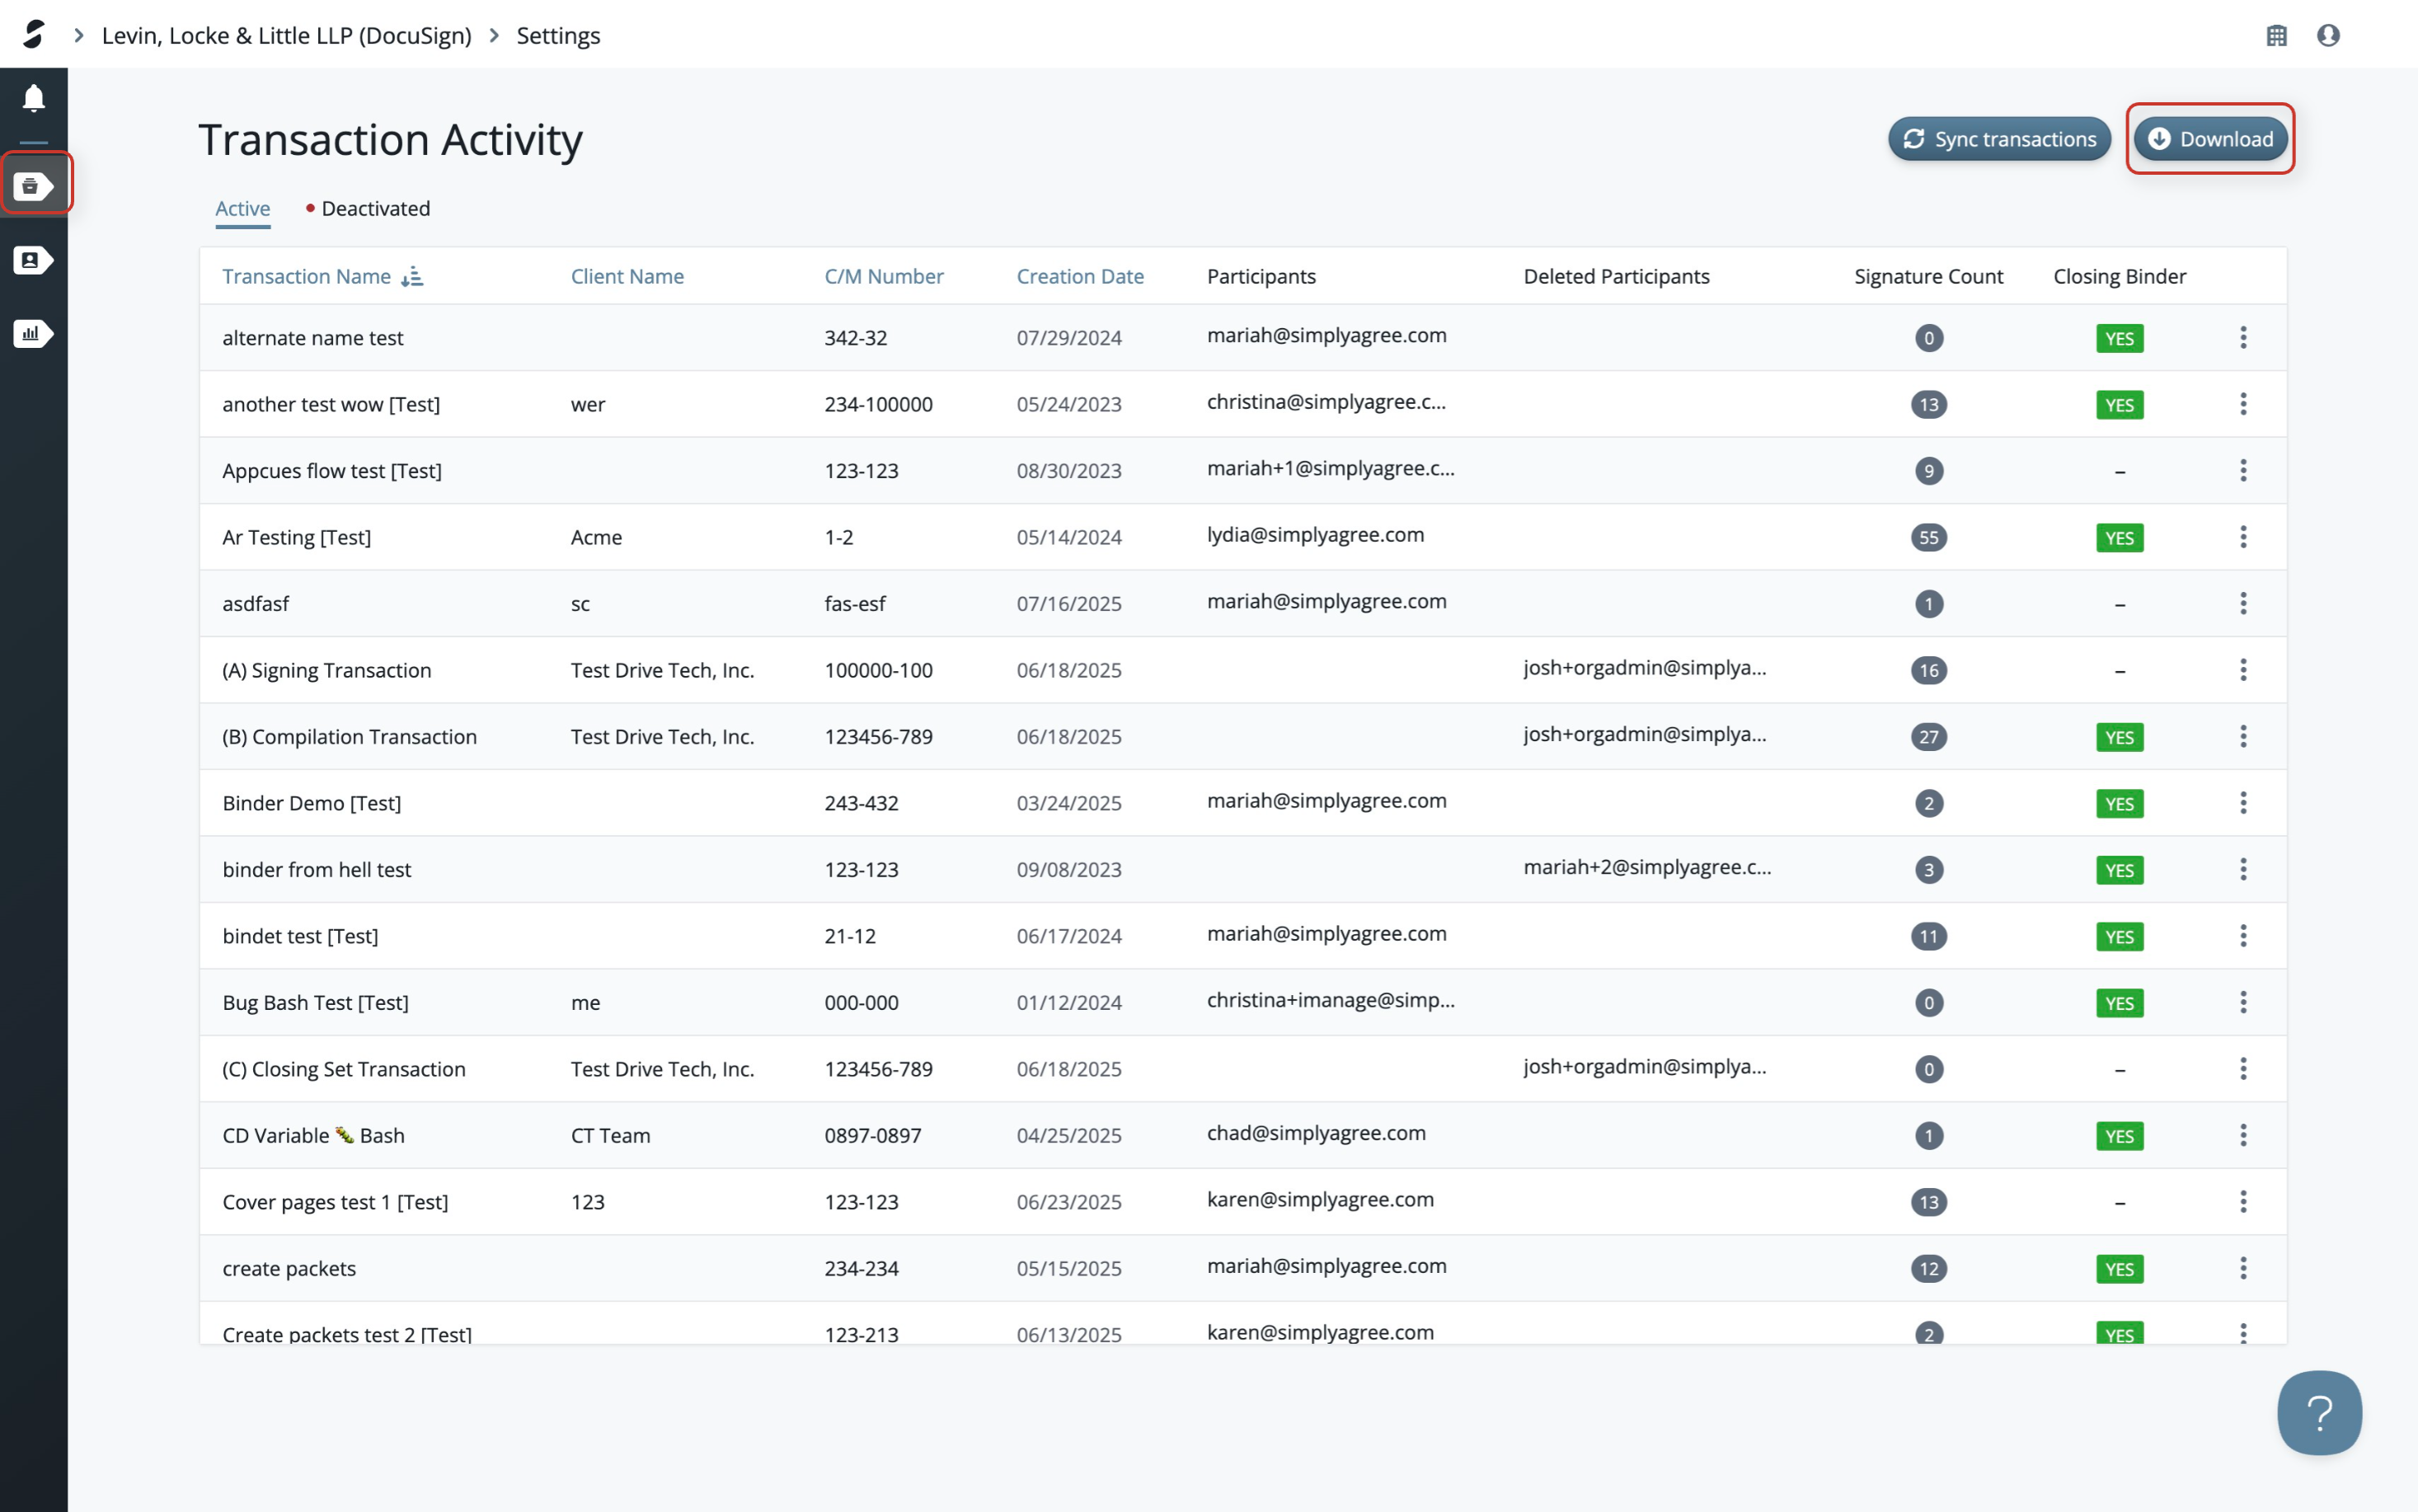This screenshot has height=1512, width=2418.
Task: Click Levin, Locke & Little LLP breadcrumb
Action: pos(286,35)
